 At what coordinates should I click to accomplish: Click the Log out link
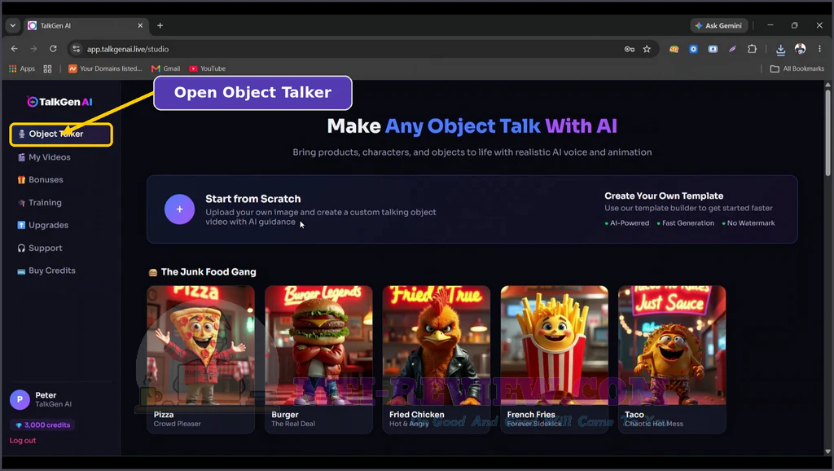pyautogui.click(x=23, y=440)
